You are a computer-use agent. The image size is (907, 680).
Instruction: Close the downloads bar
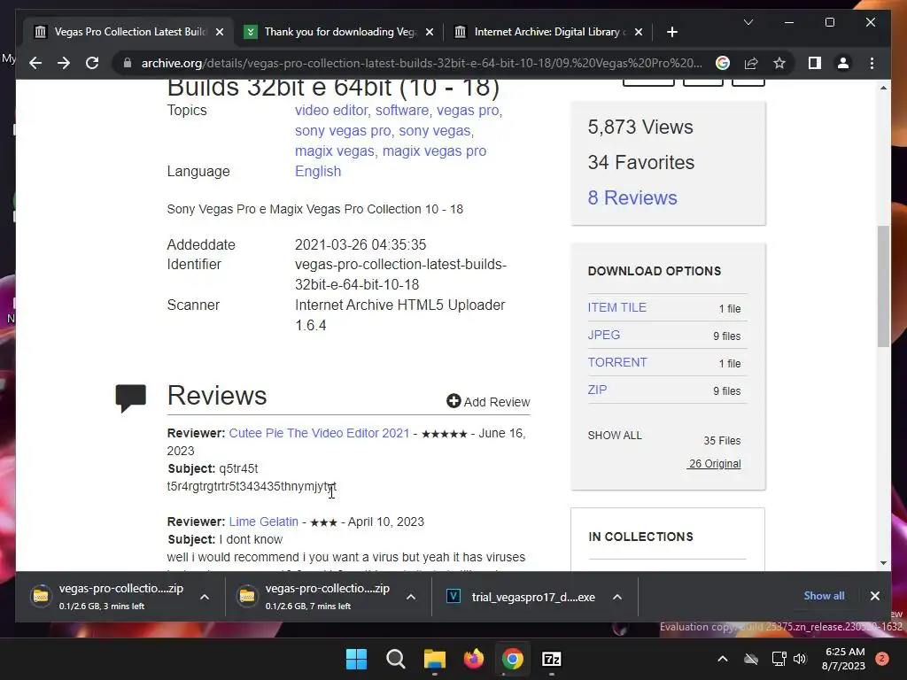point(874,596)
